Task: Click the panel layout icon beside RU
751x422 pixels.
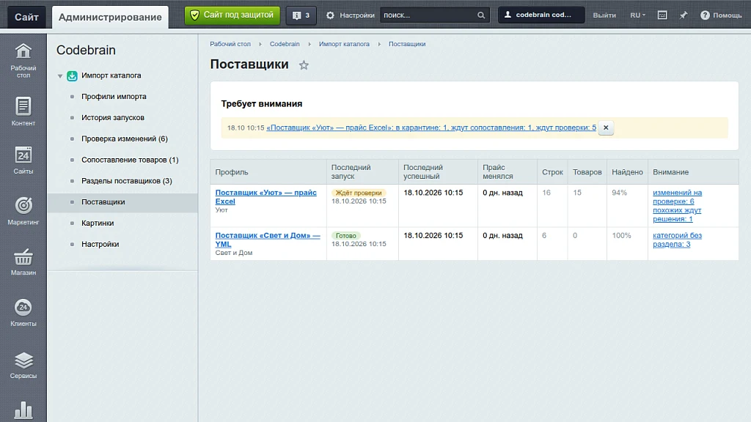Action: (662, 15)
